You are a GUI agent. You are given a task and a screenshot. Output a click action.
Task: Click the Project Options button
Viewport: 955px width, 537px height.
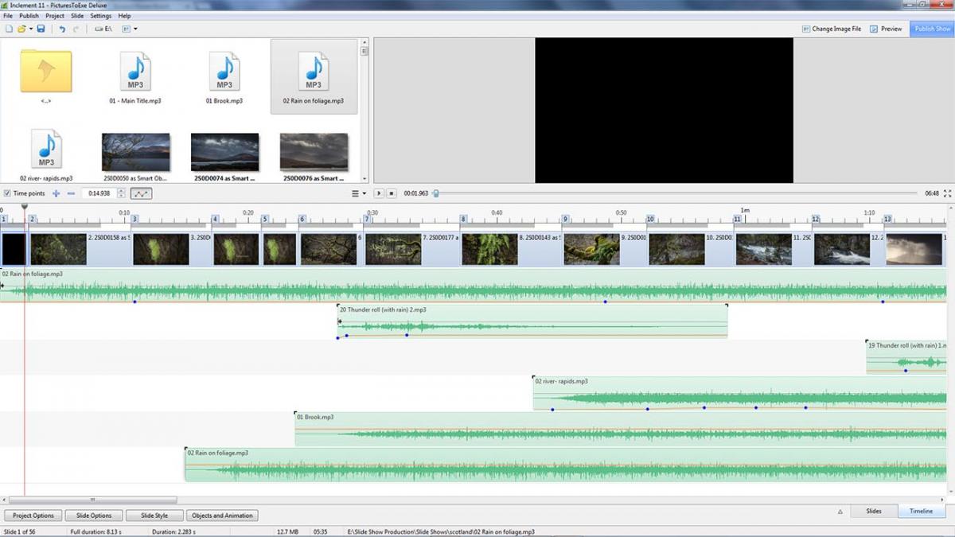33,516
